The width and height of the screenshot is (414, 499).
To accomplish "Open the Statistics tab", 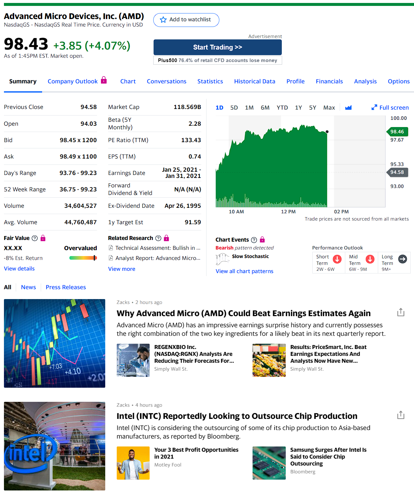I will pos(210,81).
